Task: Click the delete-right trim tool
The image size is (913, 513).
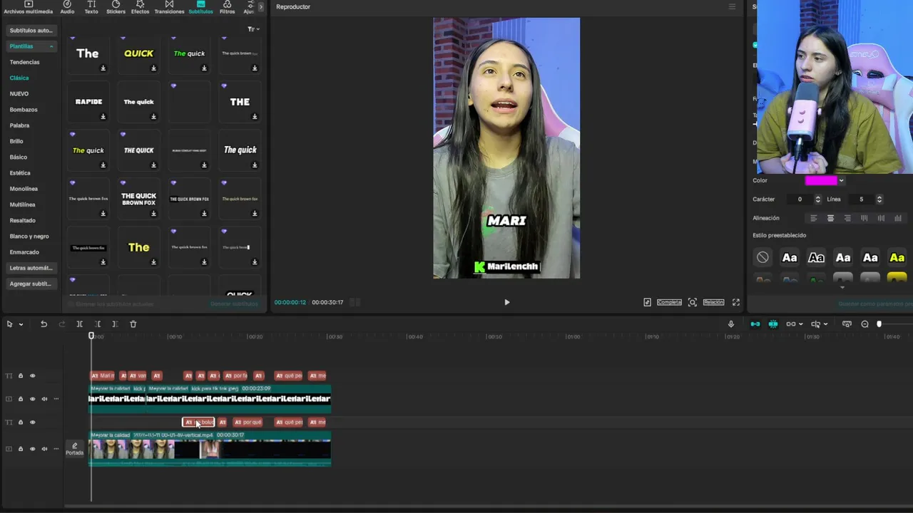Action: [115, 324]
